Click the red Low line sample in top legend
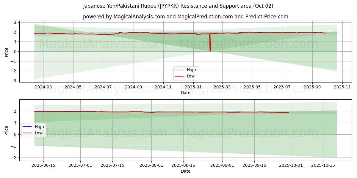 179,76
